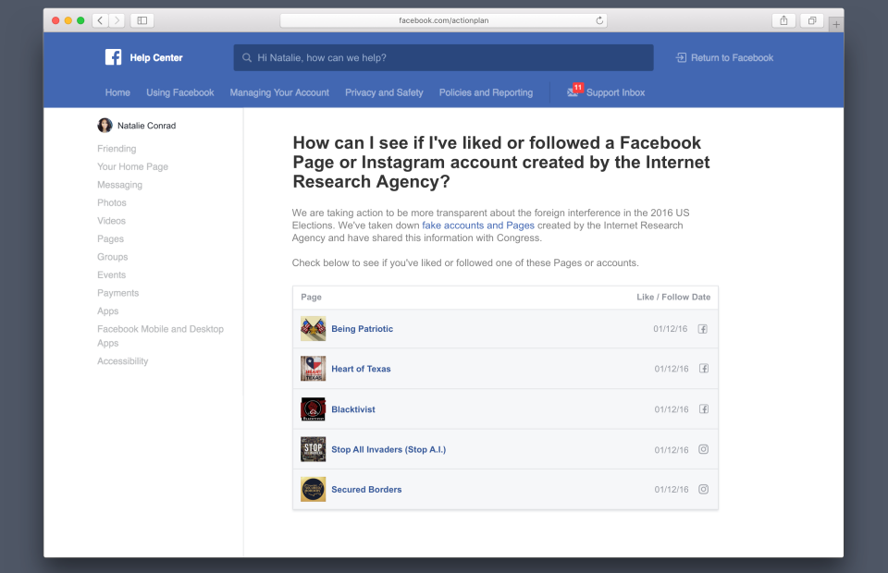The image size is (888, 573).
Task: Open the Being Patriotic page thumbnail
Action: 314,329
